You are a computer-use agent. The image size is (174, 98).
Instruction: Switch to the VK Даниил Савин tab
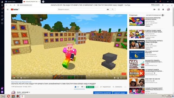[13, 2]
